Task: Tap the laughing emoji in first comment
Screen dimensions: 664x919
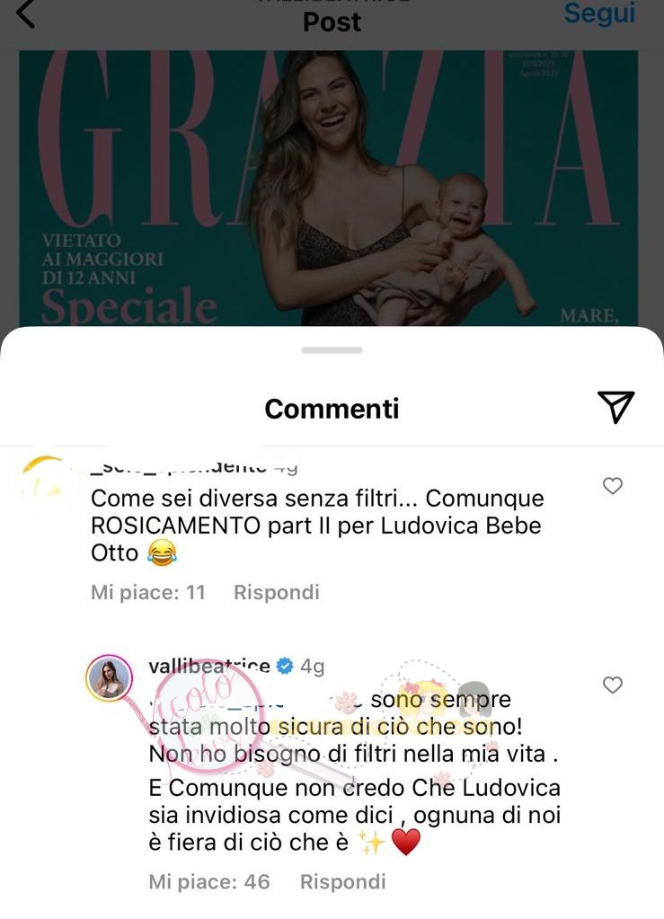Action: point(162,552)
